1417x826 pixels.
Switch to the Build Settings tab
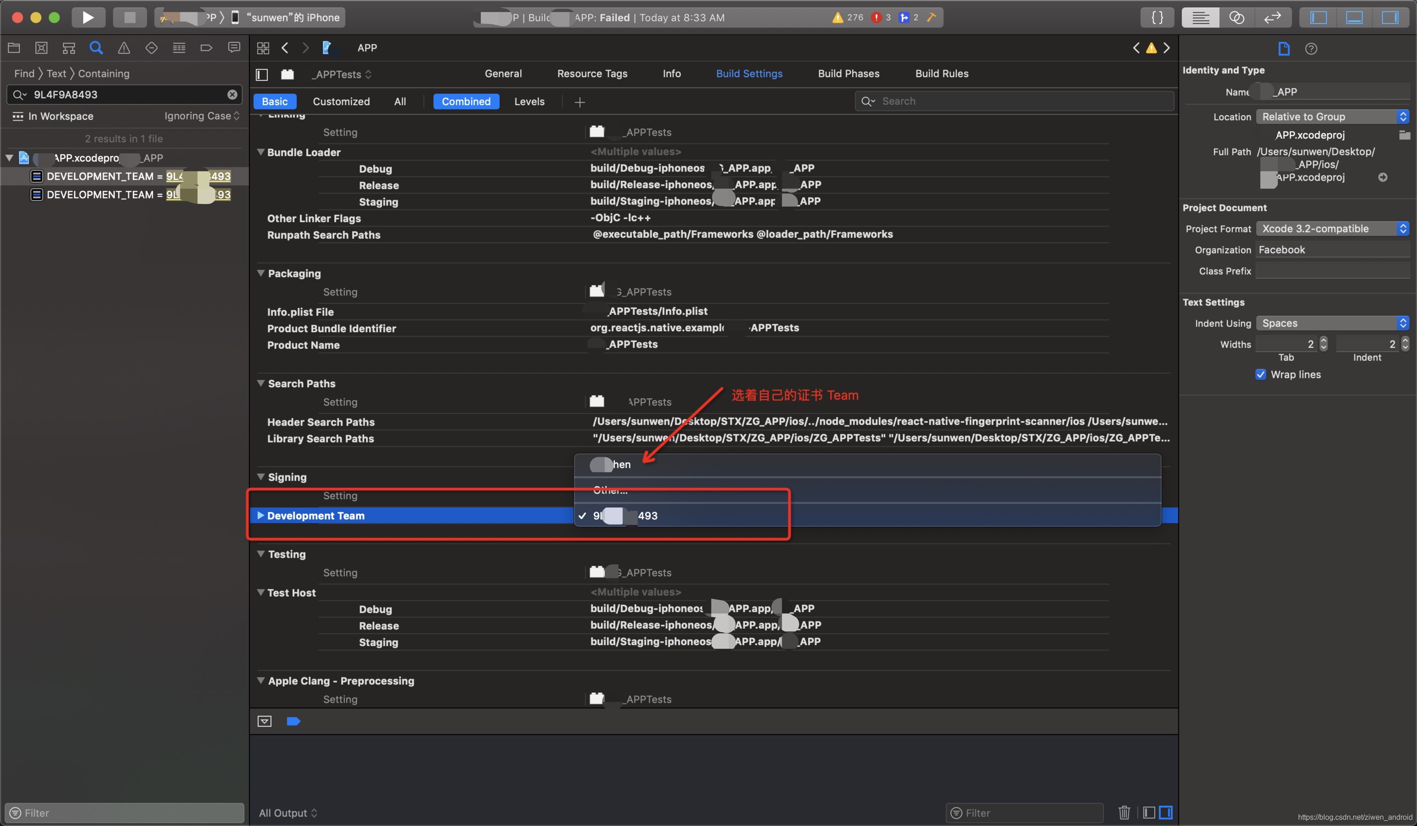[x=749, y=73]
